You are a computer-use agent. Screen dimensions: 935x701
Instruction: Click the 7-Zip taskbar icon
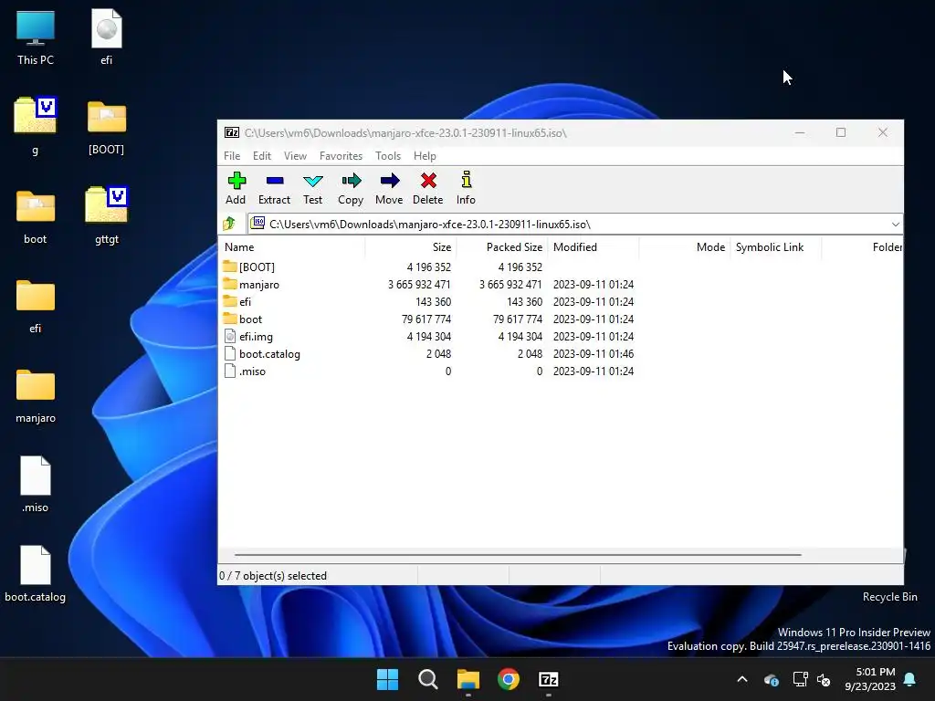pyautogui.click(x=548, y=679)
